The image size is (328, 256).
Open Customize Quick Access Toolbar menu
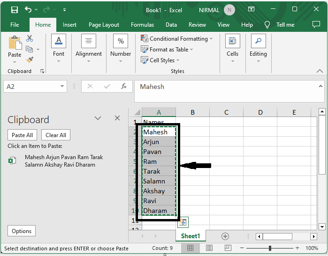(x=64, y=10)
